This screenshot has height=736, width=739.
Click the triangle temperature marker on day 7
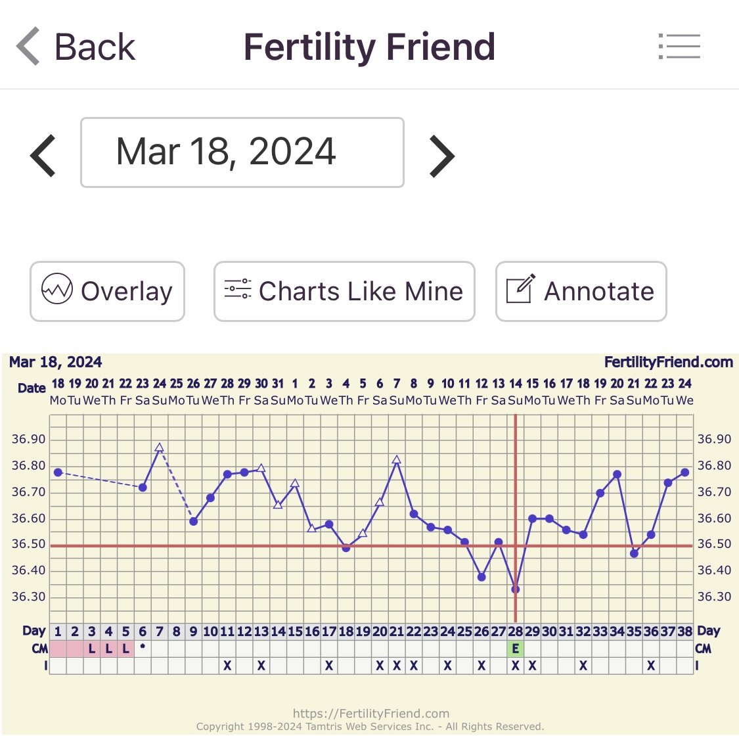(160, 448)
